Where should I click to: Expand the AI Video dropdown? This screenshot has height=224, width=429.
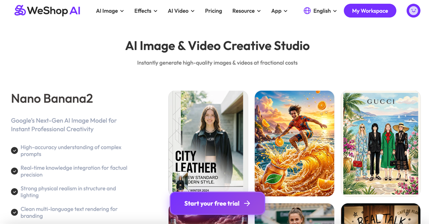(181, 11)
